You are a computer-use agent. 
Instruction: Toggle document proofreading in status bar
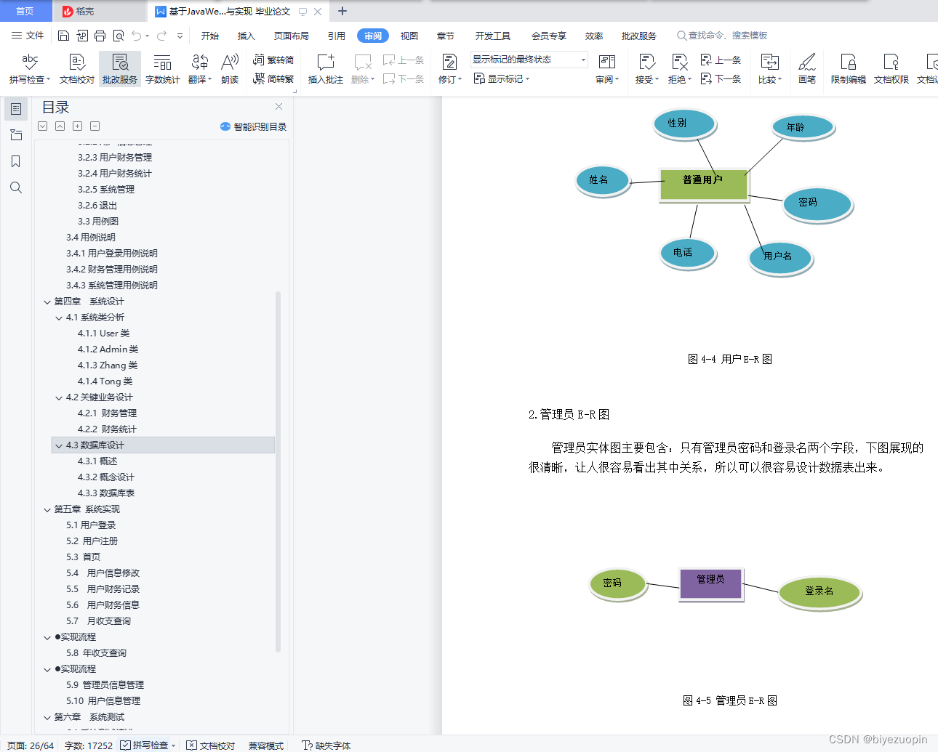pos(211,745)
